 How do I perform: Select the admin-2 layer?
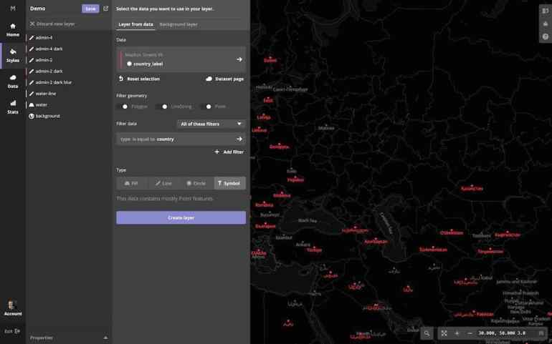(x=41, y=60)
